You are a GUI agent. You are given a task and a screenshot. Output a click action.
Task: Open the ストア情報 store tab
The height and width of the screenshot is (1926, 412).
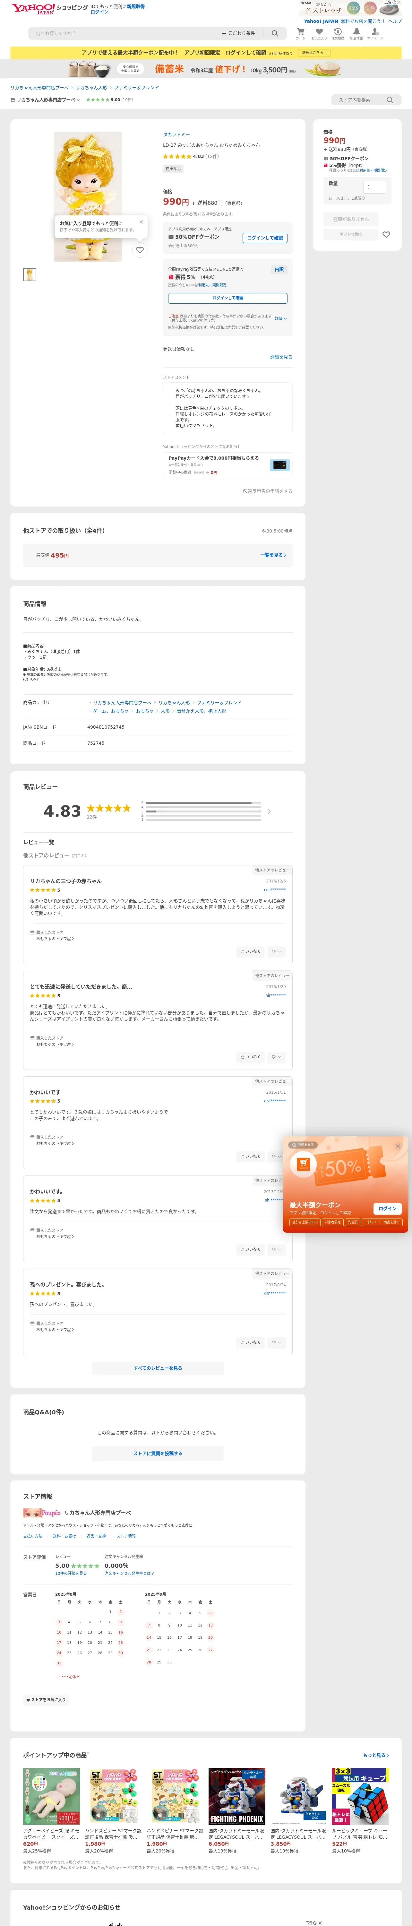point(126,1536)
